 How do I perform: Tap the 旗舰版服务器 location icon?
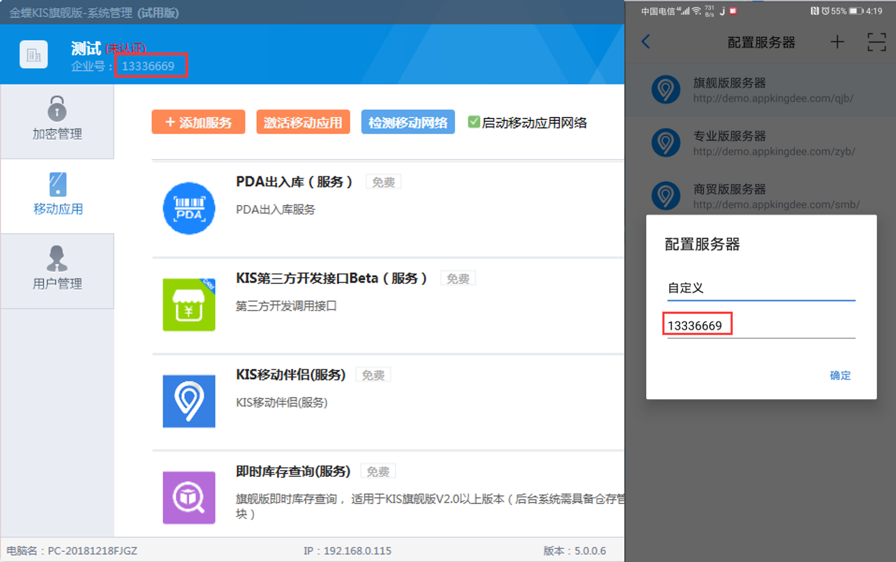[x=666, y=90]
